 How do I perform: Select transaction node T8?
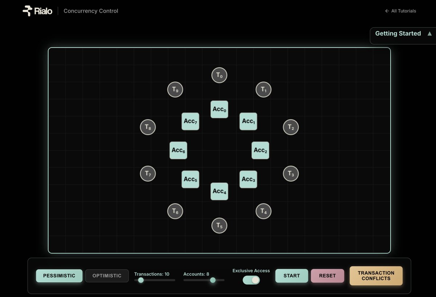[148, 127]
